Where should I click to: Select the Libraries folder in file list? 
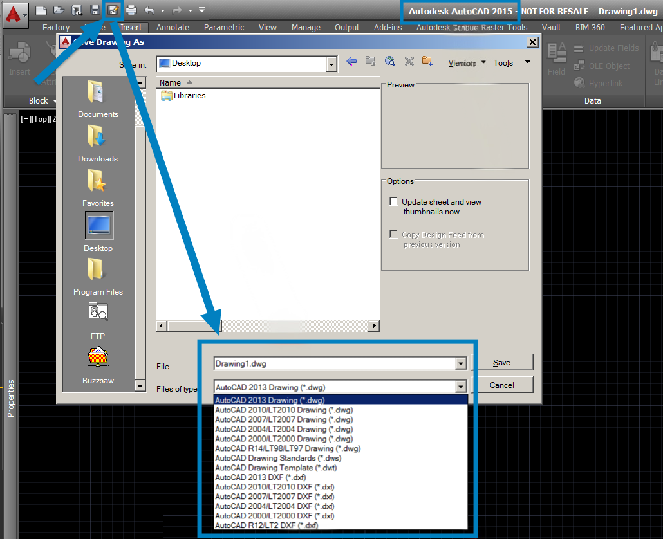(x=183, y=95)
